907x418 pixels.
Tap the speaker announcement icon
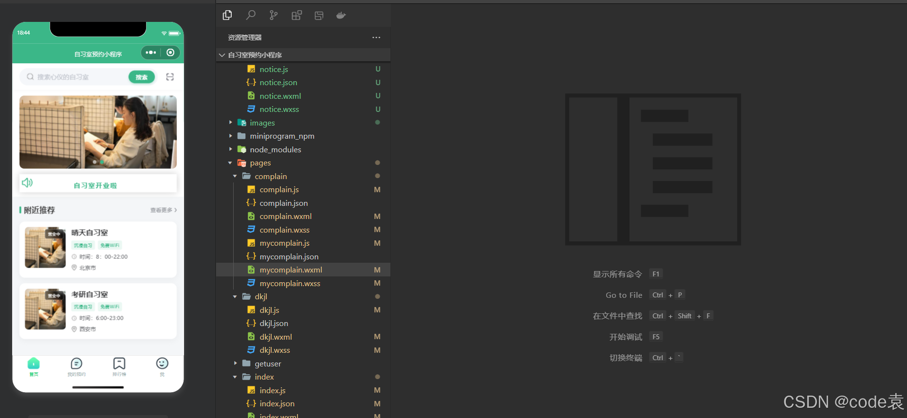click(27, 182)
